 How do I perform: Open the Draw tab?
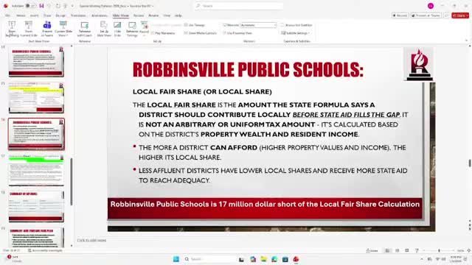click(47, 15)
